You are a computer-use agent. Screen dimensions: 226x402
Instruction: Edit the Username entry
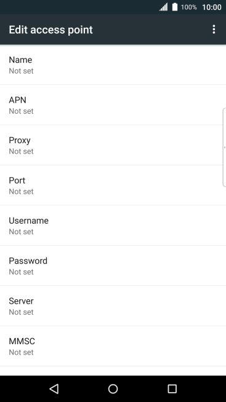point(113,226)
